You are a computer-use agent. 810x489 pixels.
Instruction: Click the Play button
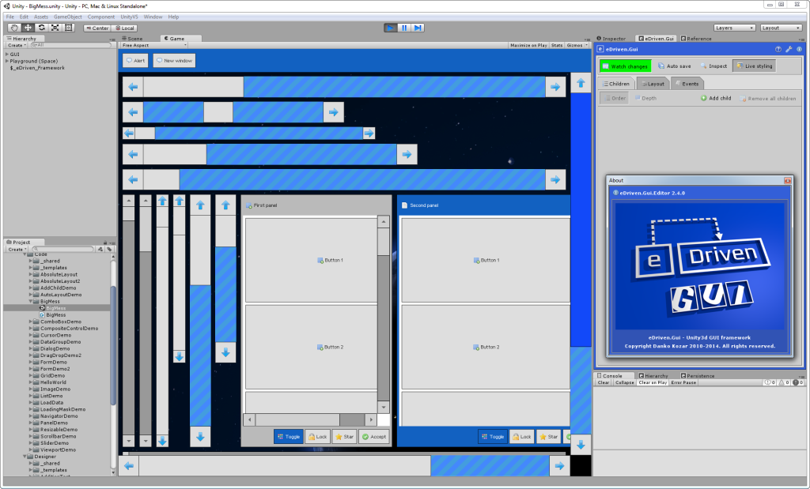[x=391, y=28]
